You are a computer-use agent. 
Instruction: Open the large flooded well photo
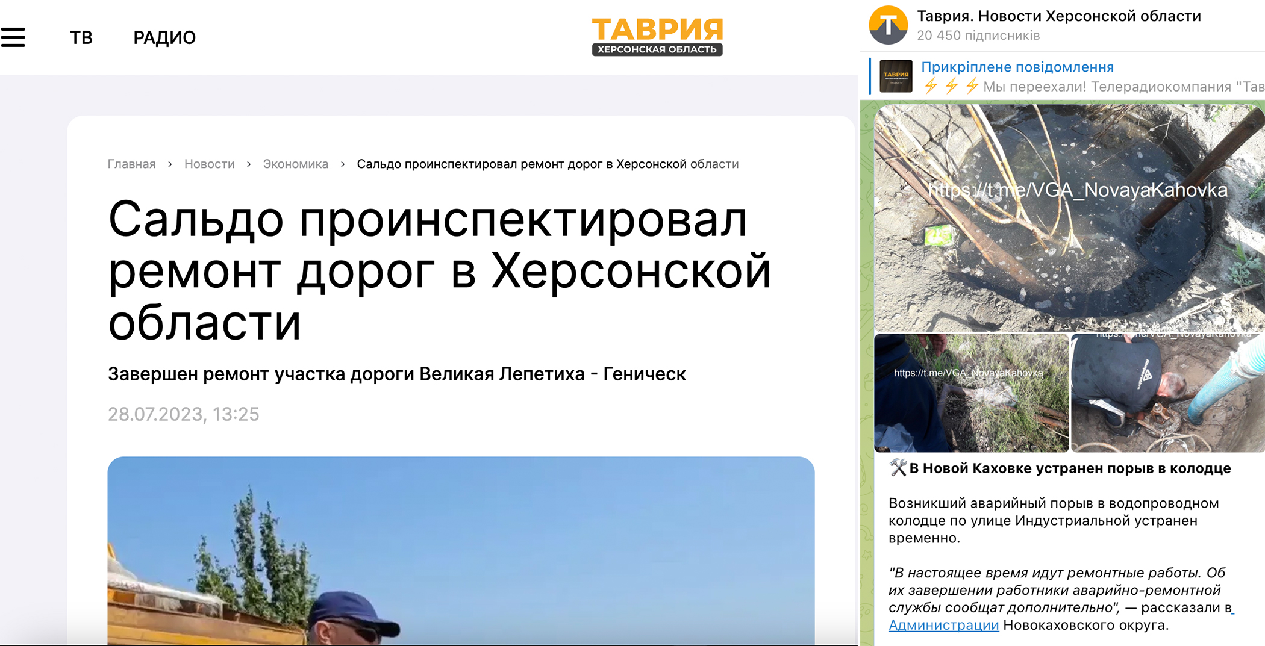1069,217
